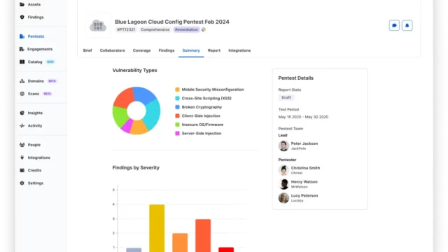Open the Assets folder icon in sidebar
Image resolution: width=448 pixels, height=252 pixels.
[x=22, y=4]
